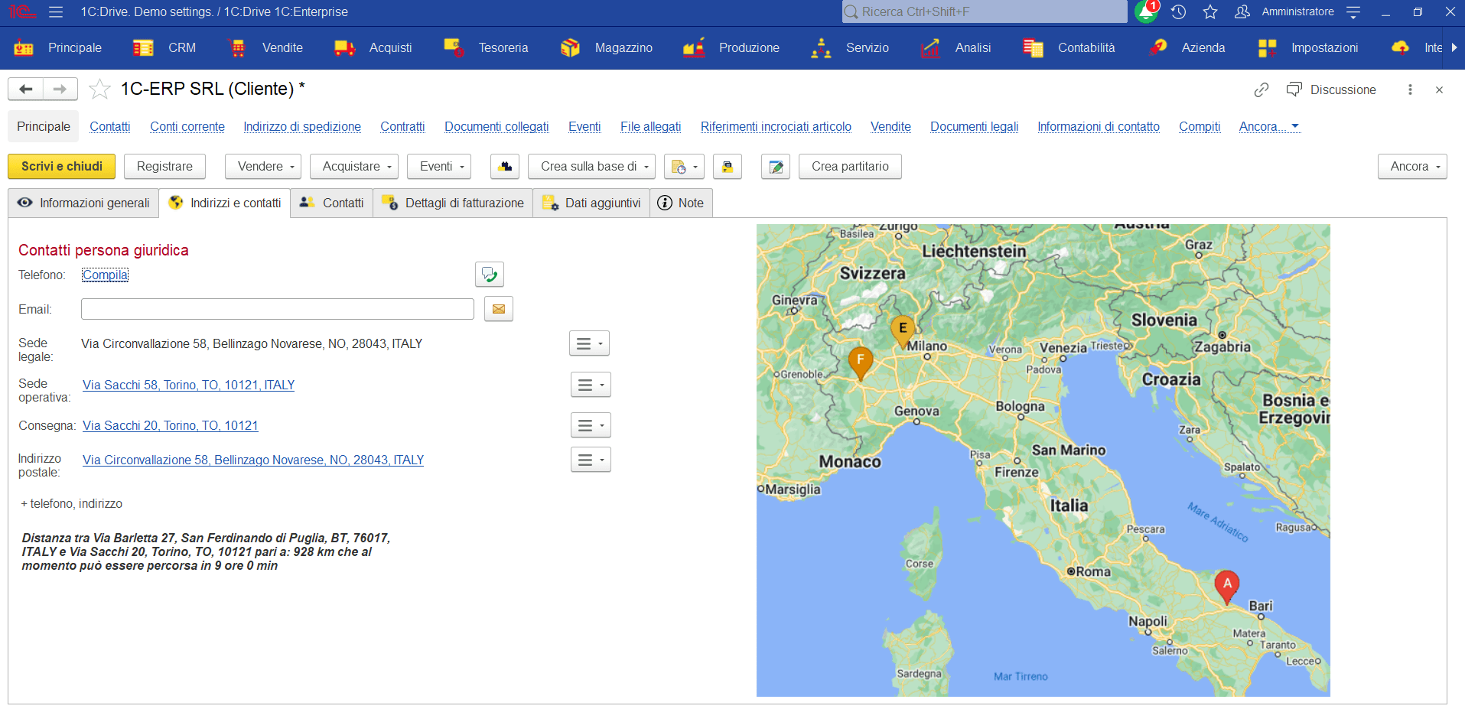The image size is (1465, 709).
Task: Open the Acquistare dropdown
Action: [354, 166]
